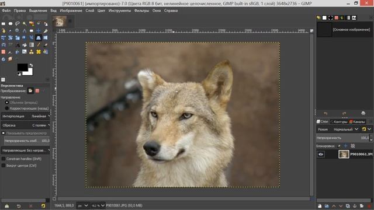The width and height of the screenshot is (374, 210).
Task: Reset colors to default black and white
Action: point(19,74)
